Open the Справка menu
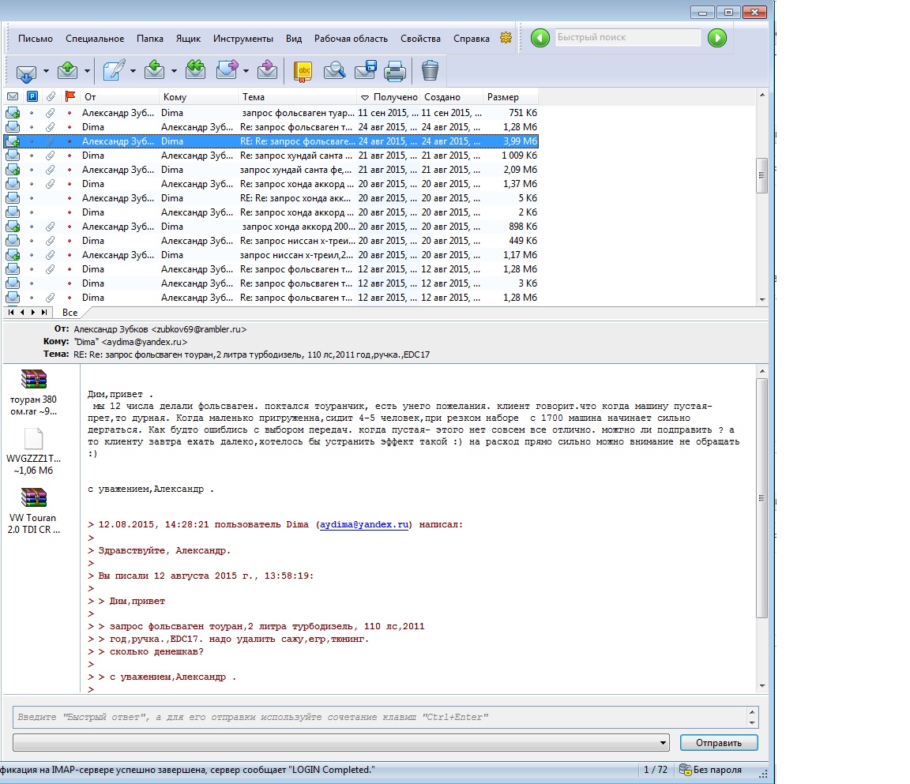 (x=472, y=38)
